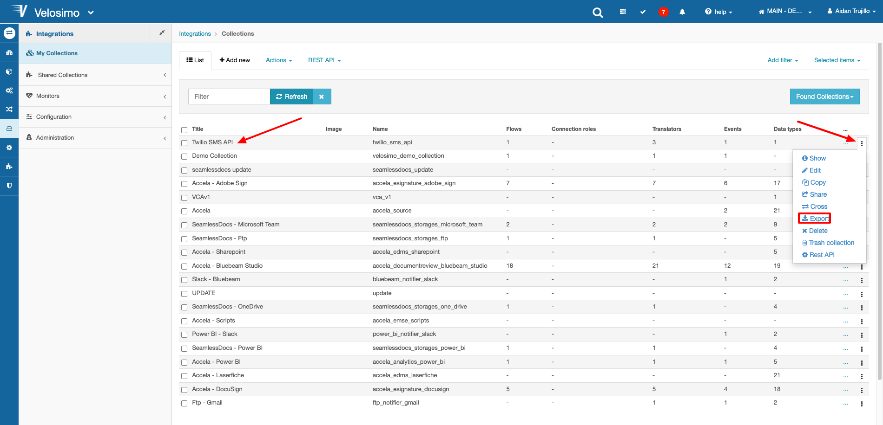This screenshot has width=883, height=425.
Task: Open kebab menu for Slack - Bluebeam row
Action: pos(862,280)
